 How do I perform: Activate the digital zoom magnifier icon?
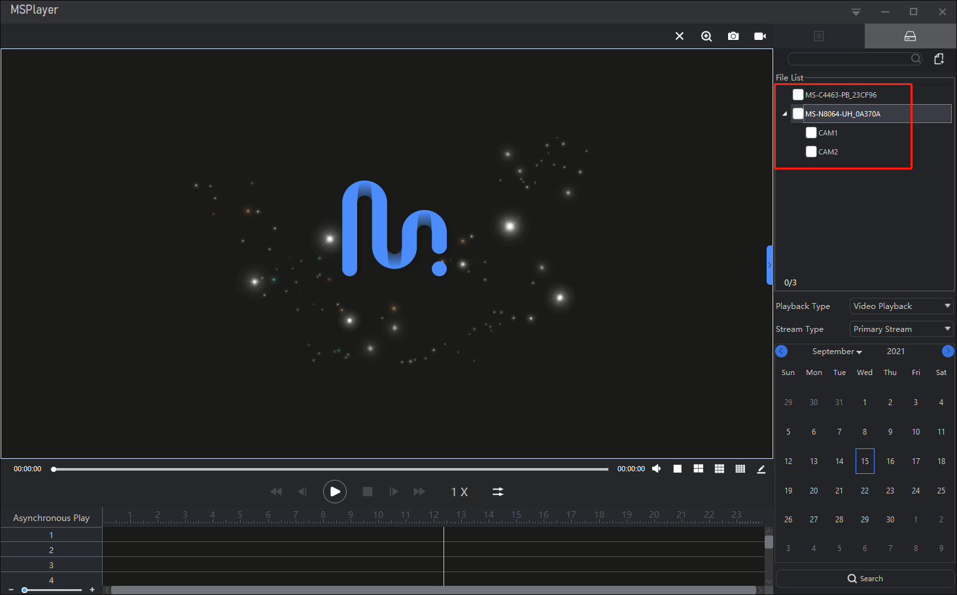706,36
